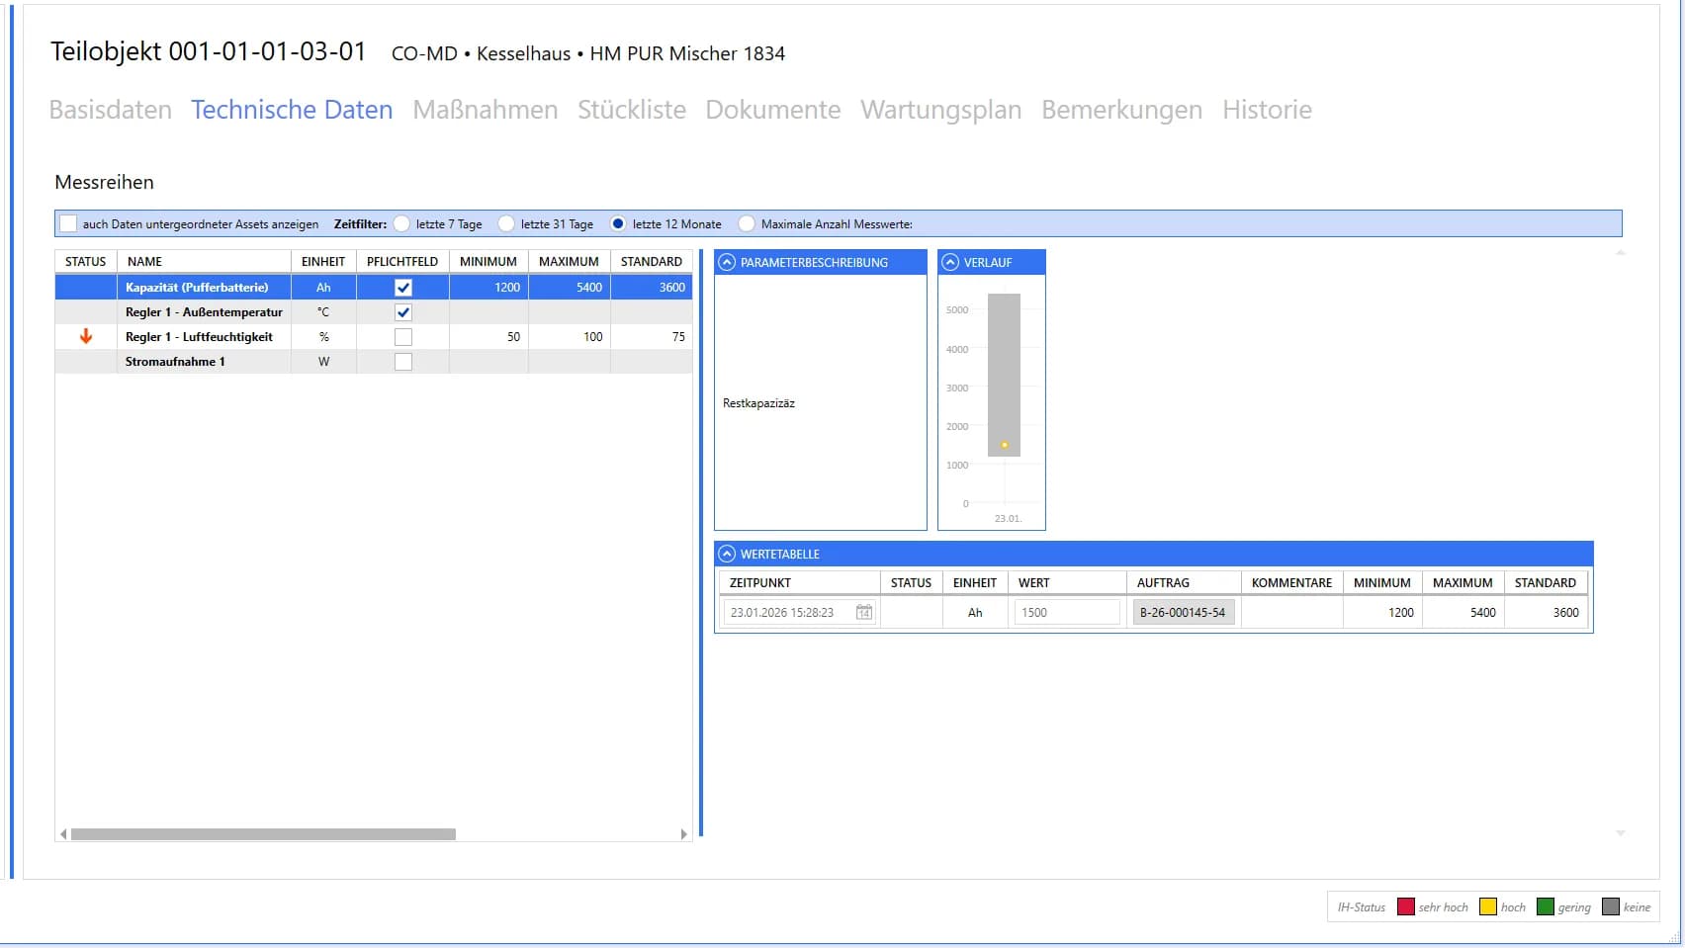Collapse the Parameterbeschreibung panel
Image resolution: width=1685 pixels, height=948 pixels.
click(727, 262)
